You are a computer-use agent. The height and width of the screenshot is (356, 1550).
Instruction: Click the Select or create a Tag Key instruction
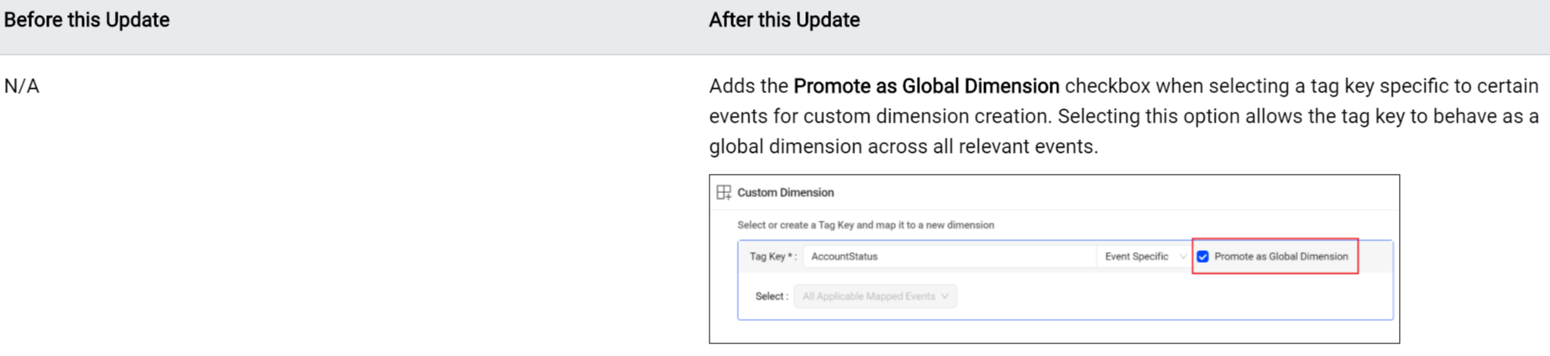(865, 225)
